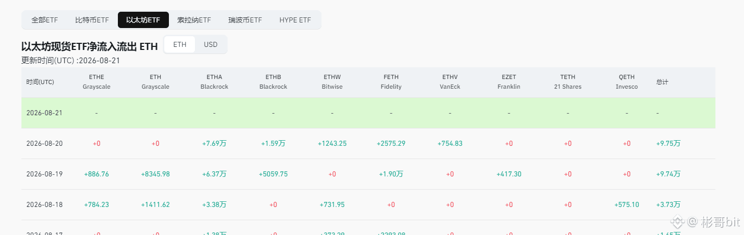
Task: Select the highlighted 2026-08-21 row
Action: pyautogui.click(x=368, y=113)
